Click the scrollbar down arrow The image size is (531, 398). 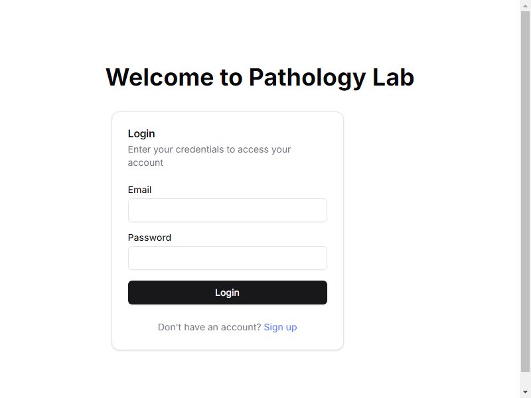pyautogui.click(x=525, y=392)
